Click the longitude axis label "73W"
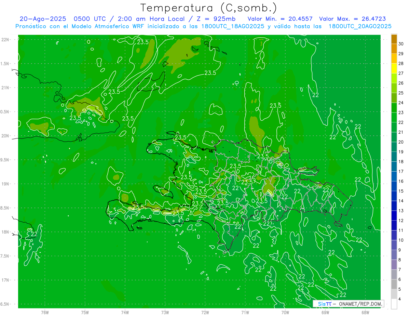The image size is (410, 317). (165, 312)
